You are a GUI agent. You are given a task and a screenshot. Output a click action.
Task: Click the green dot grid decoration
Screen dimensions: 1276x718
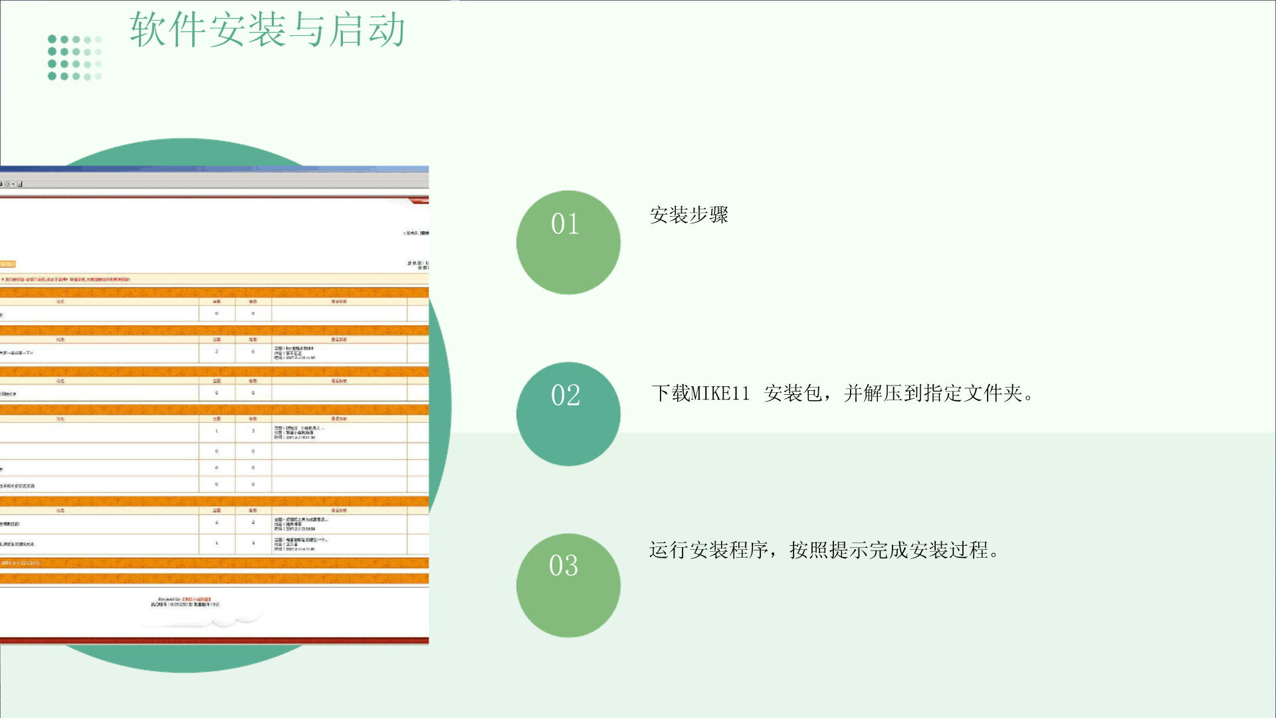(x=74, y=58)
